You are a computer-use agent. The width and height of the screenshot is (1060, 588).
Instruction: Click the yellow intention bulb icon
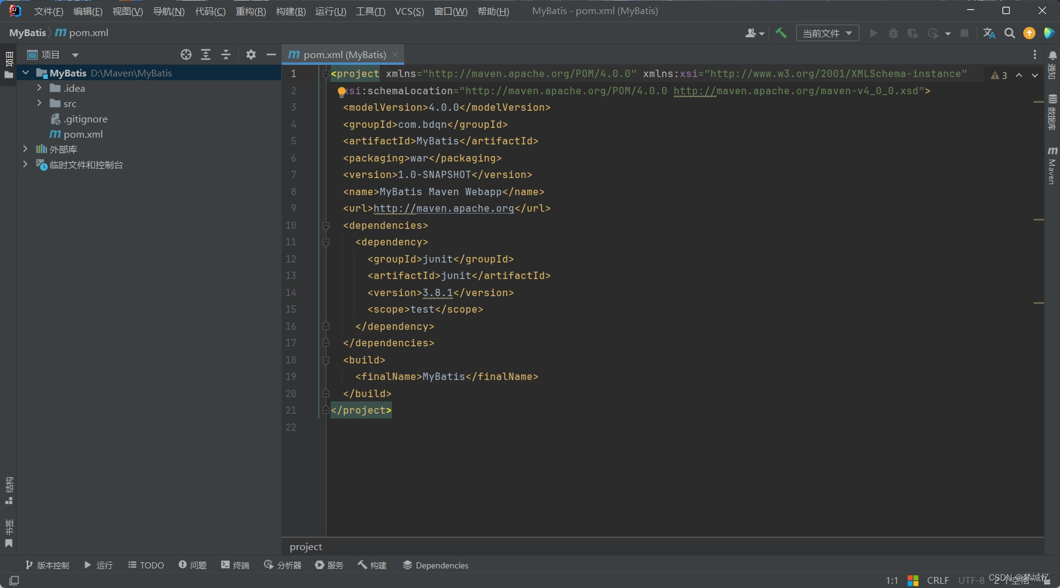(x=342, y=92)
